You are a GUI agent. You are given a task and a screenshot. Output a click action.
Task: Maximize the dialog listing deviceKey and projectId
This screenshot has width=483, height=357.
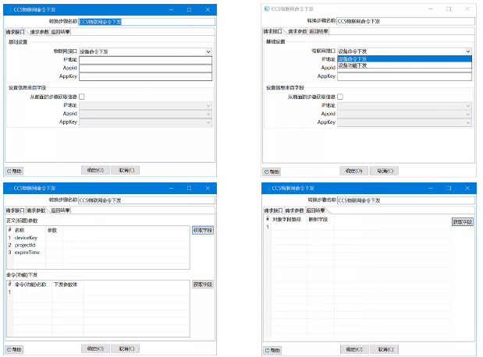[188, 188]
